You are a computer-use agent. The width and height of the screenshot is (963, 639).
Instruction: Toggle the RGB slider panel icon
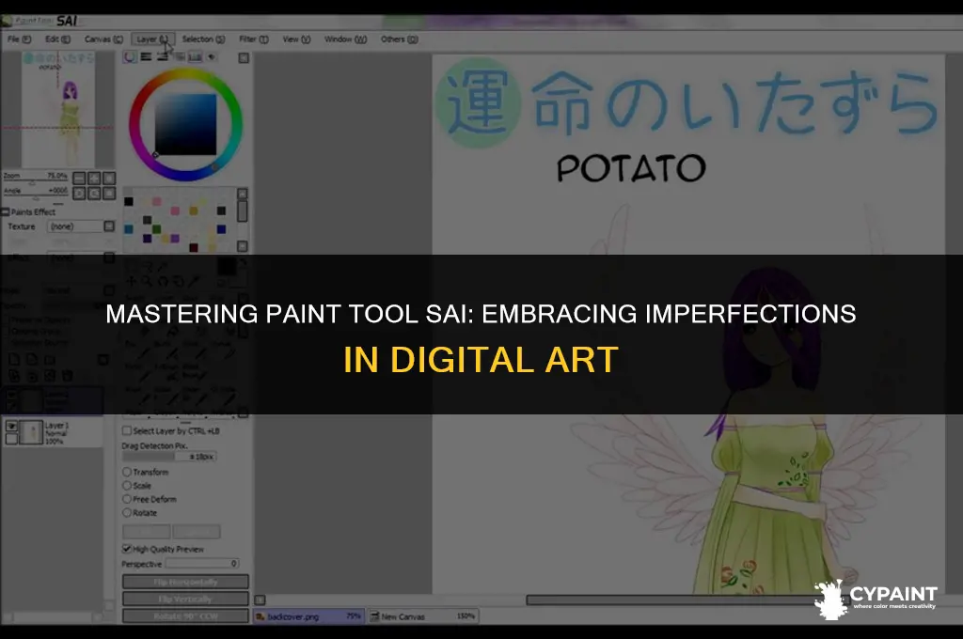(146, 57)
